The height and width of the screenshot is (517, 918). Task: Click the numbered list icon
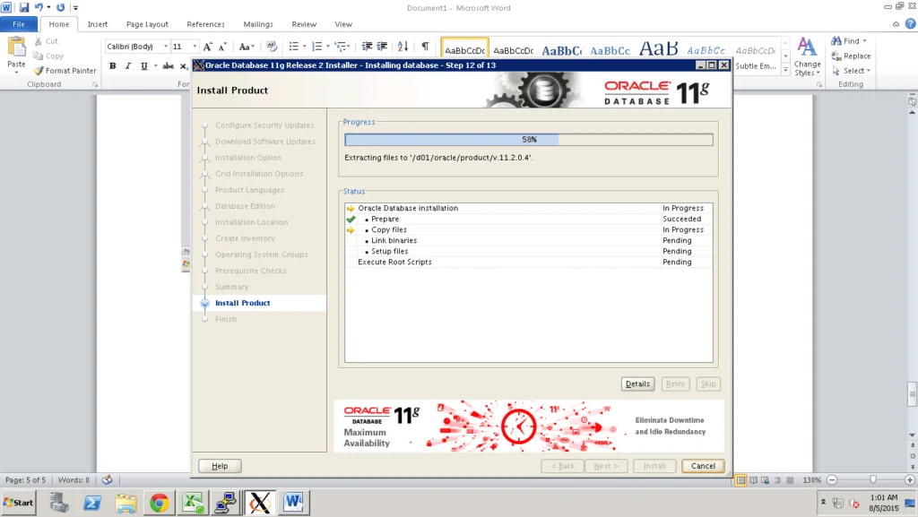[316, 47]
